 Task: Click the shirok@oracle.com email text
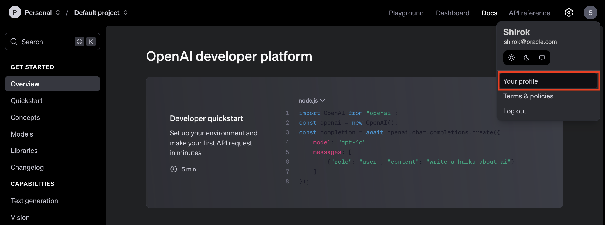click(x=530, y=42)
